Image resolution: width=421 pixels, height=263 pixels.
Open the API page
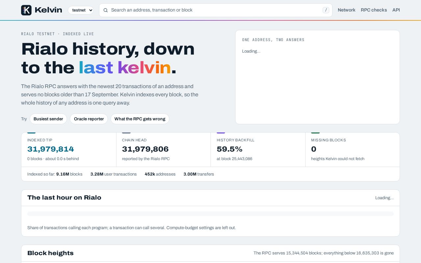click(396, 10)
